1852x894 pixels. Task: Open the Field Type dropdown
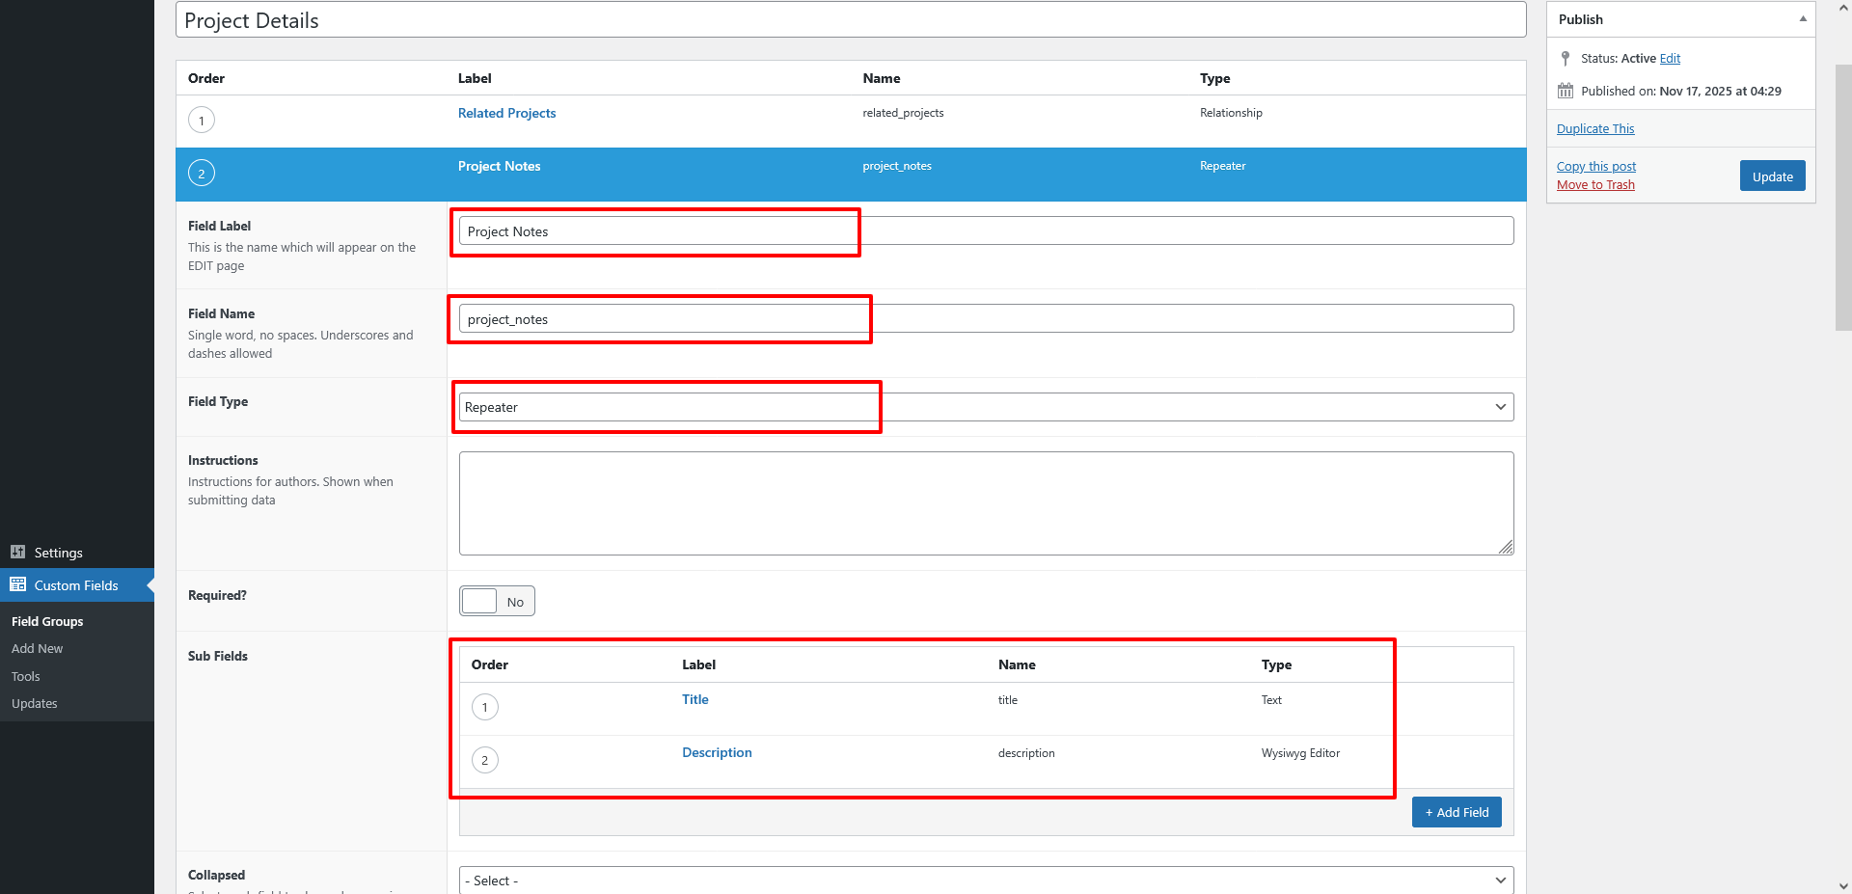coord(986,407)
